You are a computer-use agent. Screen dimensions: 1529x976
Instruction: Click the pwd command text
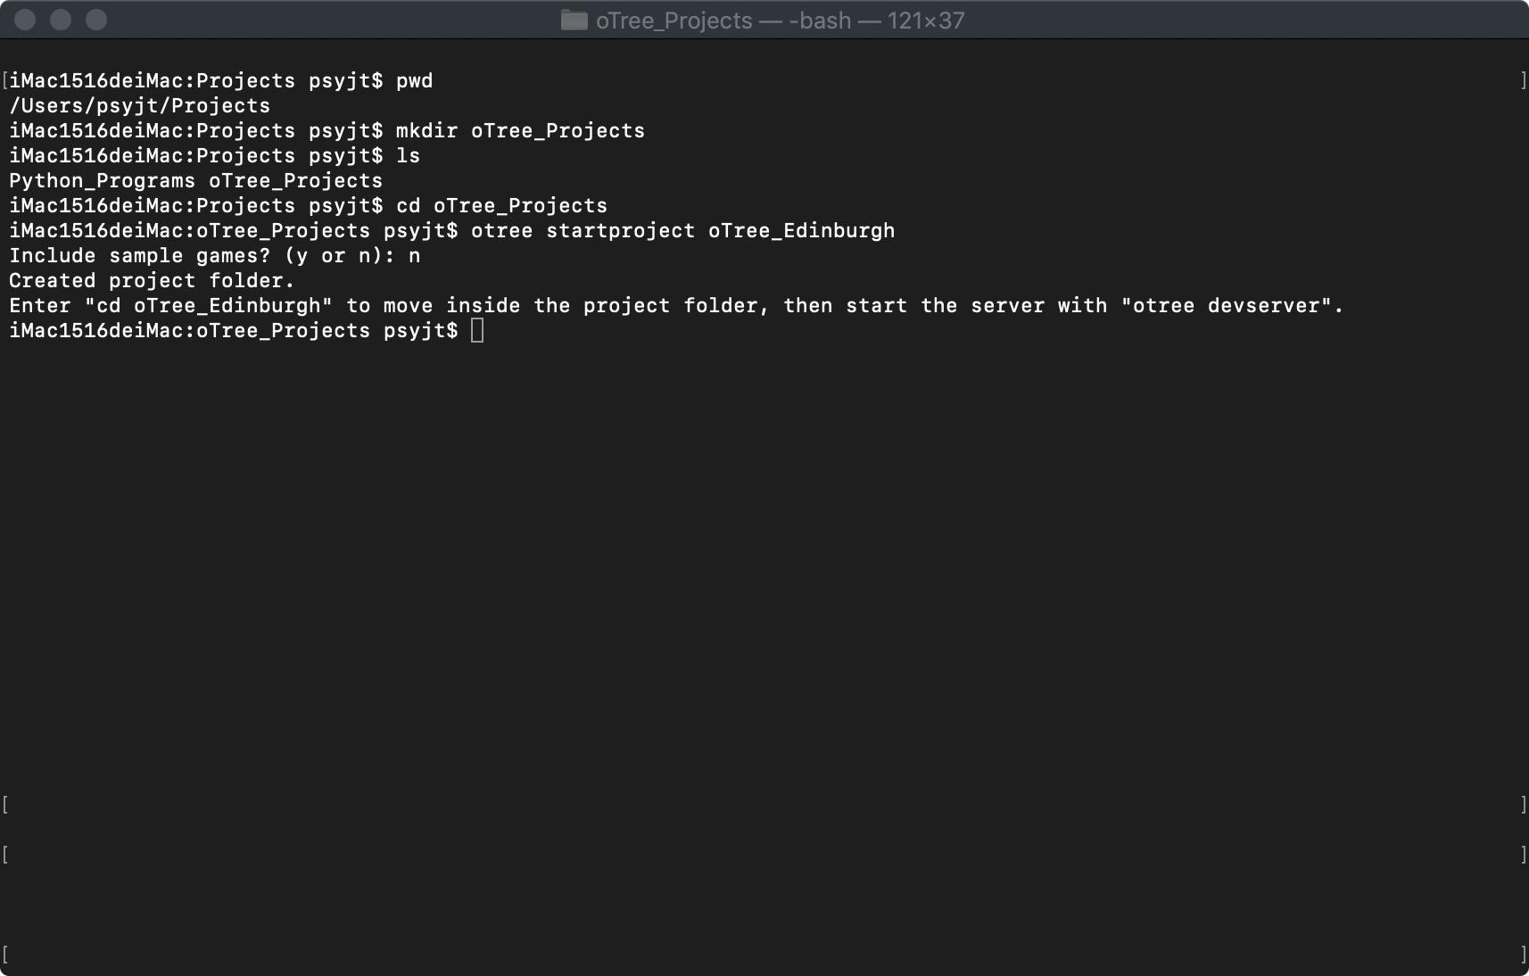pyautogui.click(x=416, y=80)
